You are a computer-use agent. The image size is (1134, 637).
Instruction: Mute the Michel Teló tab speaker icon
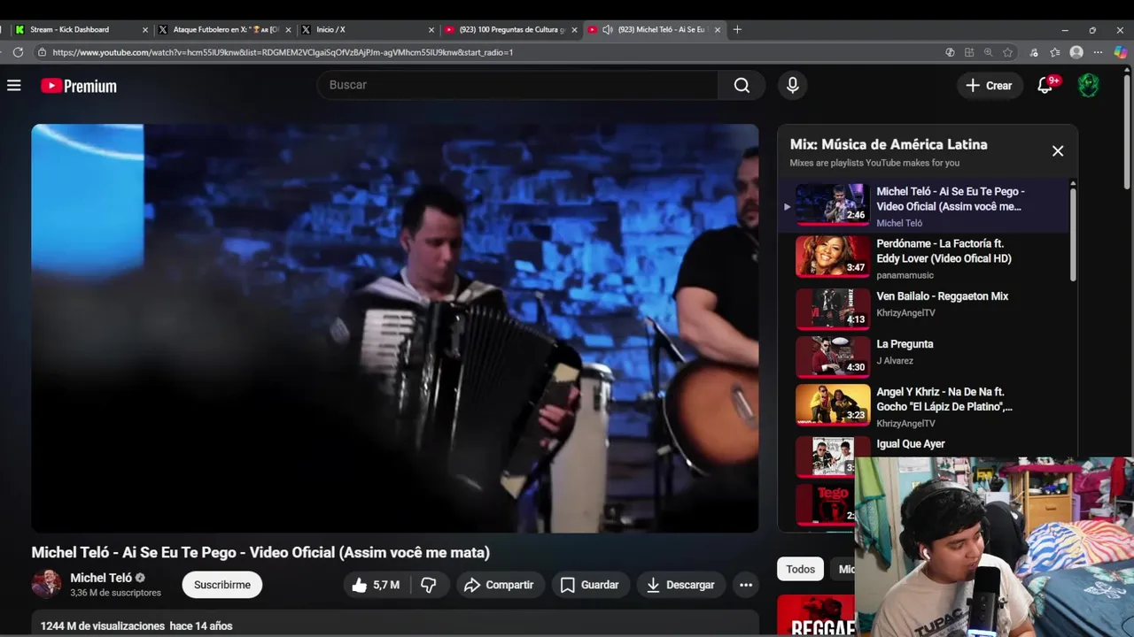click(x=608, y=29)
